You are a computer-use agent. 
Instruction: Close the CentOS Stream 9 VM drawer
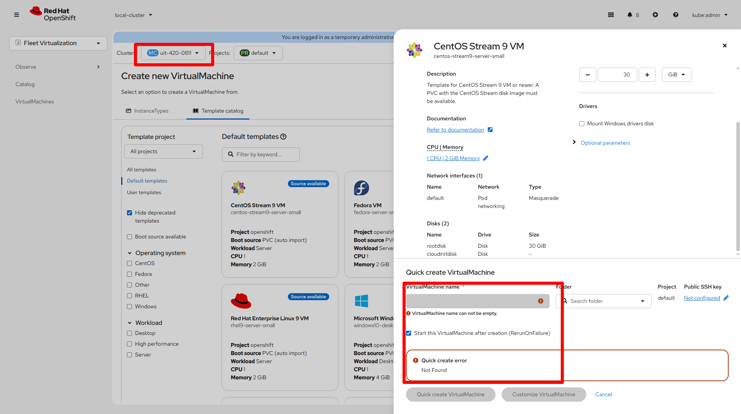pos(725,46)
